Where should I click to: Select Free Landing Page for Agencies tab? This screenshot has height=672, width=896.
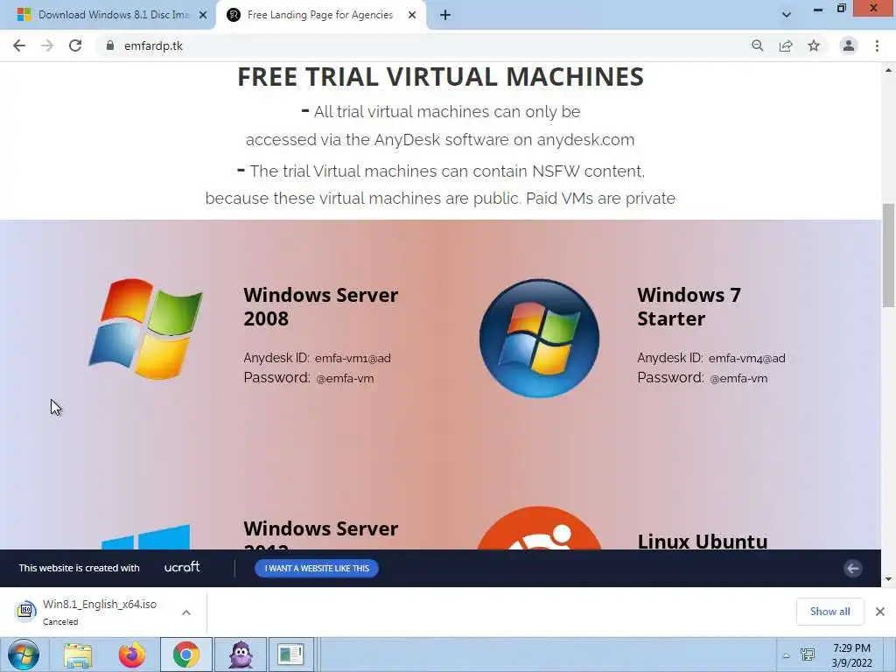pyautogui.click(x=321, y=15)
